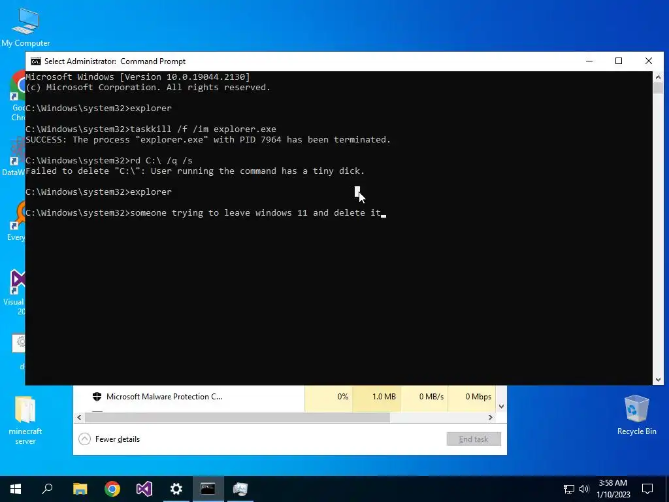
Task: Click the 0% CPU cell
Action: pos(329,397)
